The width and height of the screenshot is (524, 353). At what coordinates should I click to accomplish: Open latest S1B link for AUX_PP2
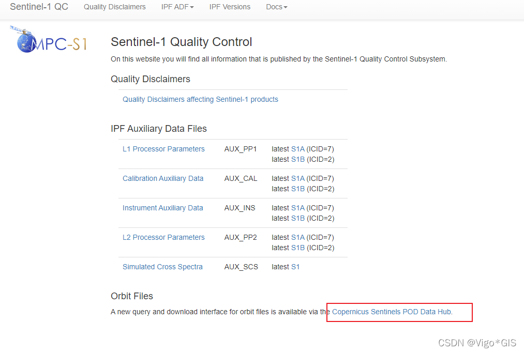[x=298, y=248]
